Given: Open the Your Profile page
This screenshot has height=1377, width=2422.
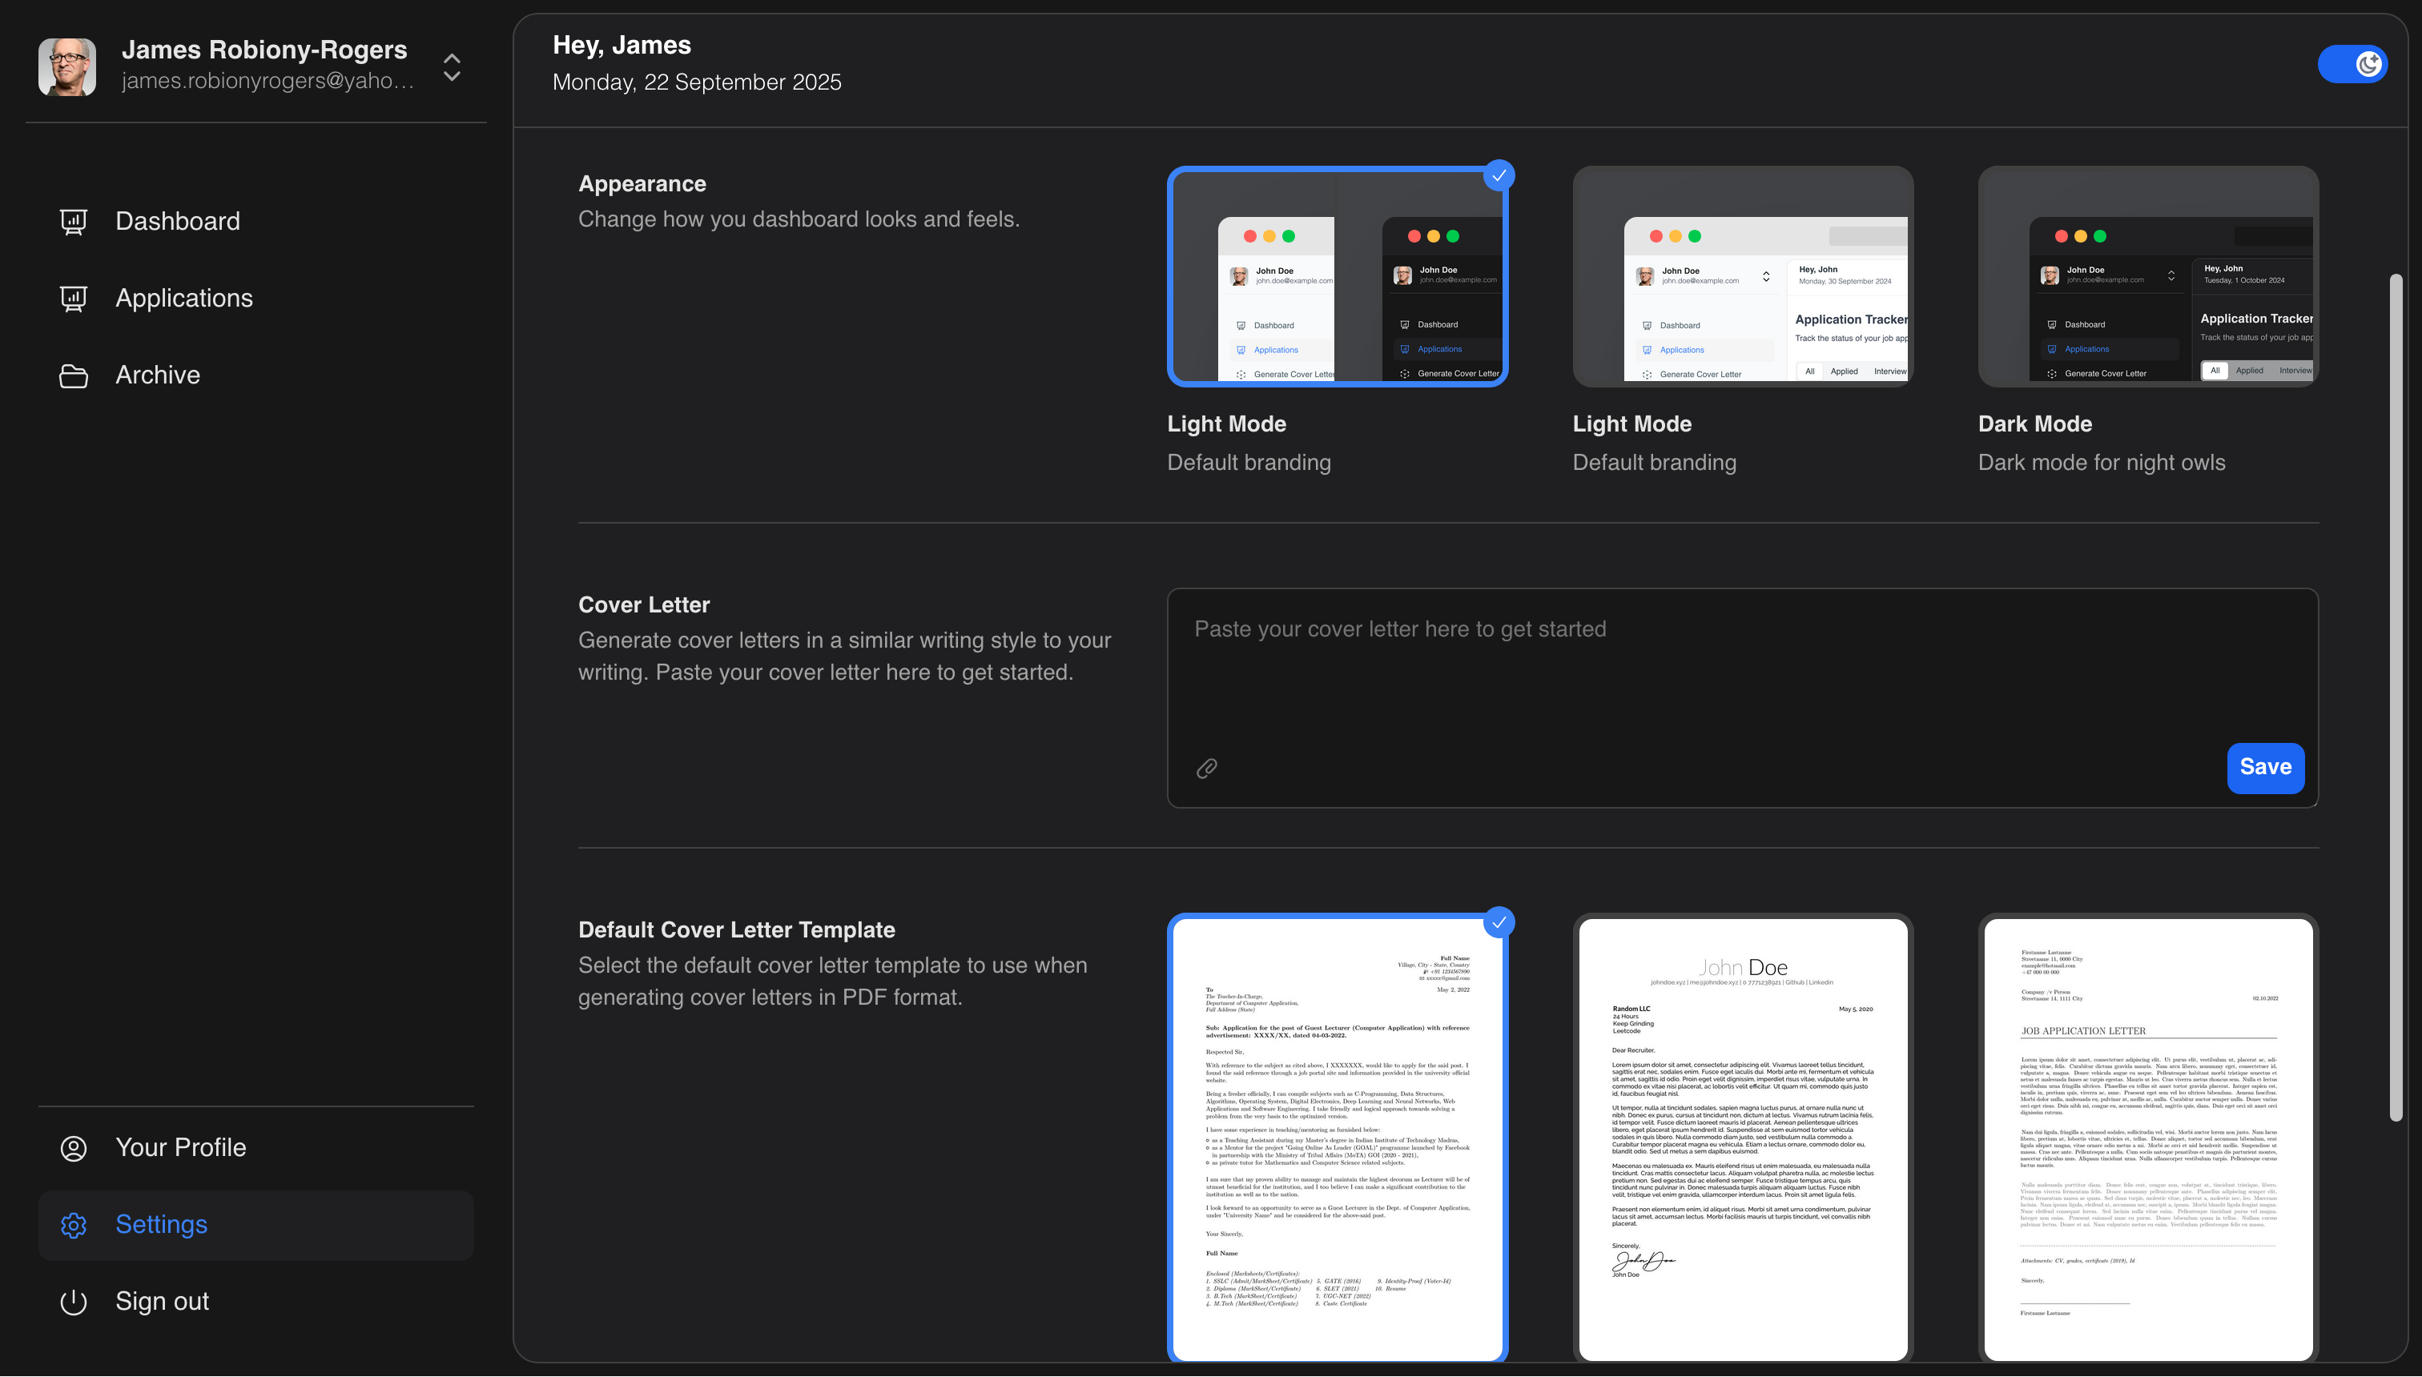Looking at the screenshot, I should 181,1147.
